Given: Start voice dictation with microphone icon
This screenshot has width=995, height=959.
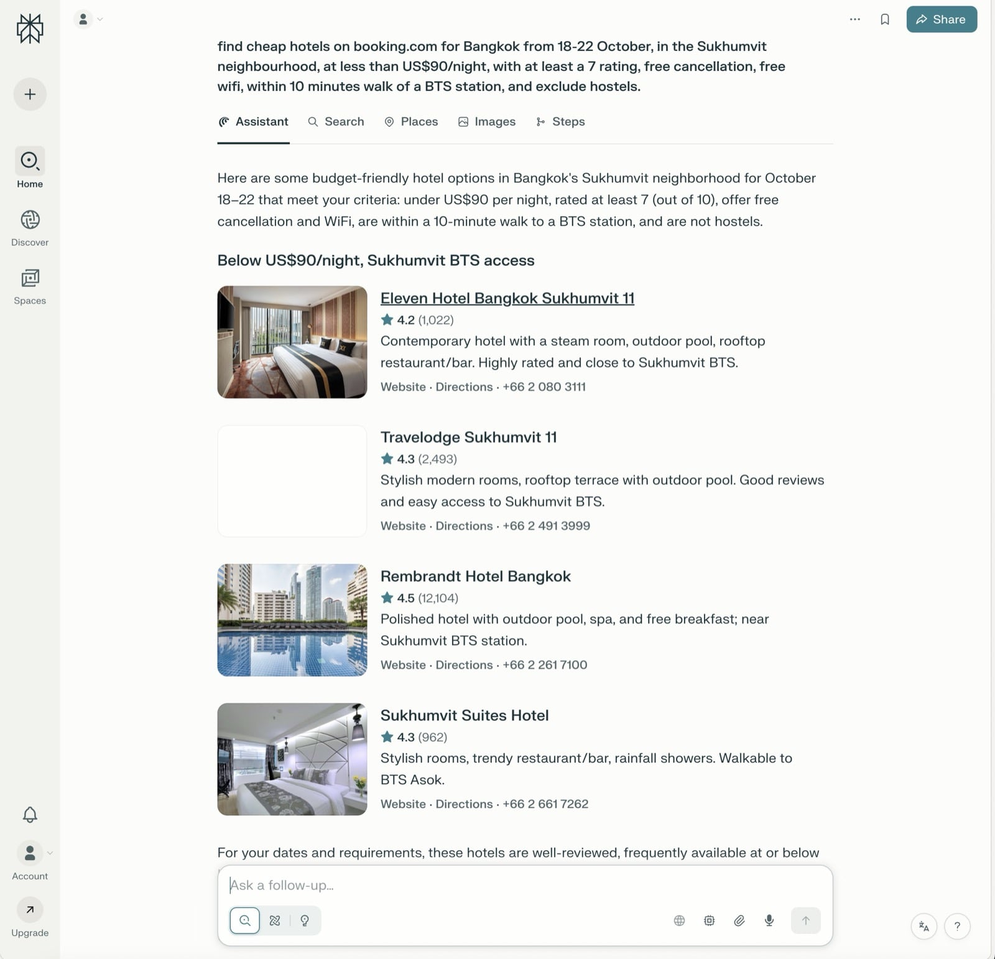Looking at the screenshot, I should 769,920.
